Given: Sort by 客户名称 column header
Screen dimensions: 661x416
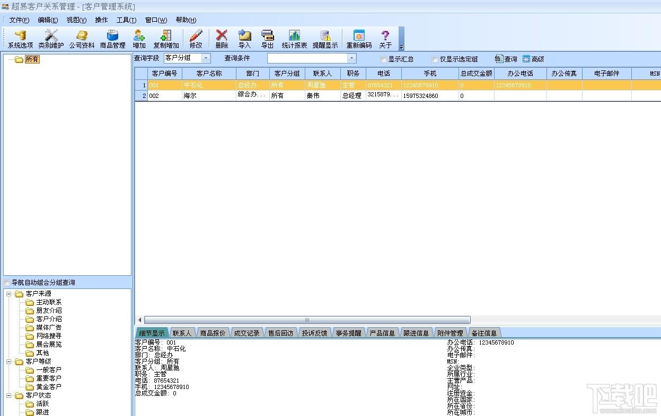Looking at the screenshot, I should (209, 74).
